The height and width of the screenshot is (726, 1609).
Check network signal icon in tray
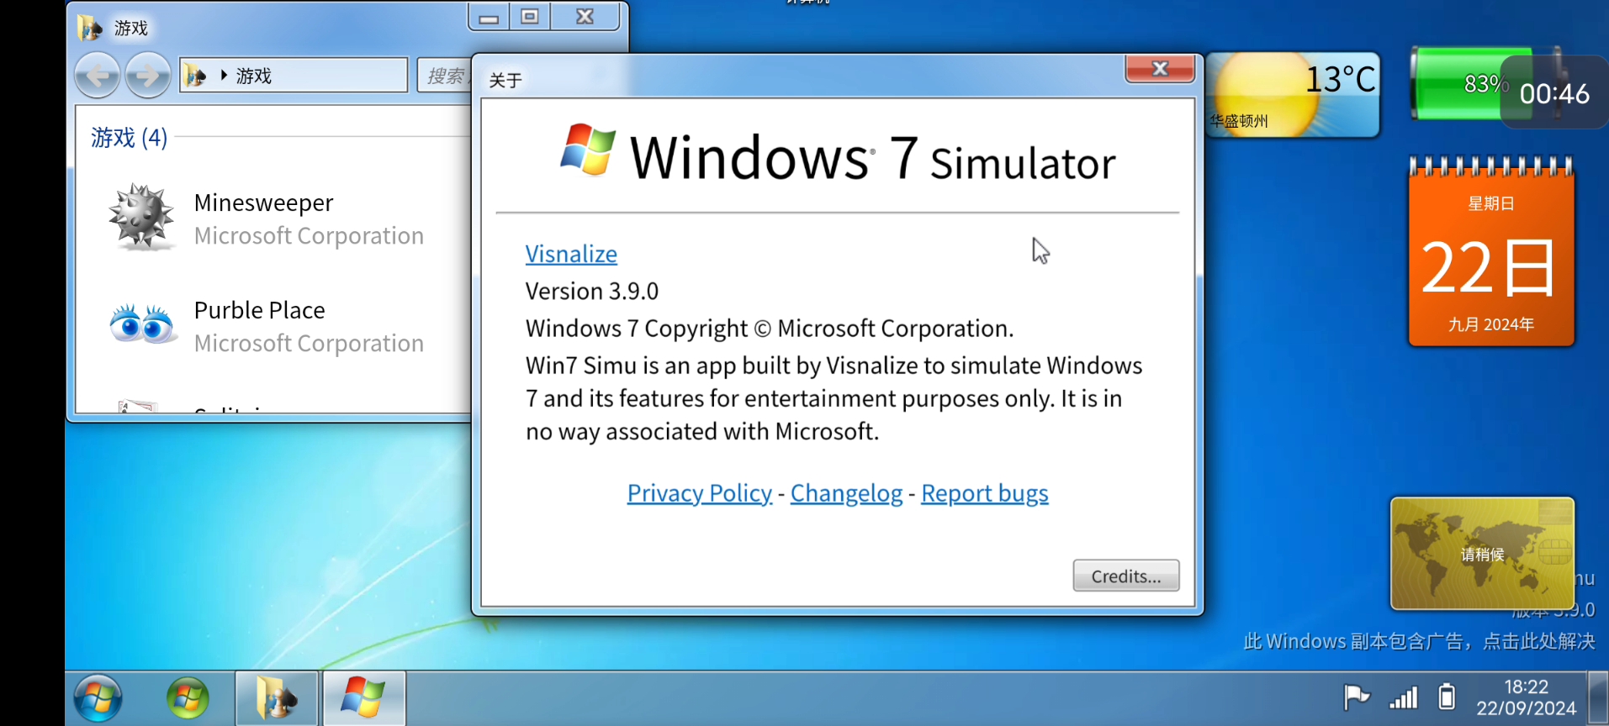coord(1403,697)
